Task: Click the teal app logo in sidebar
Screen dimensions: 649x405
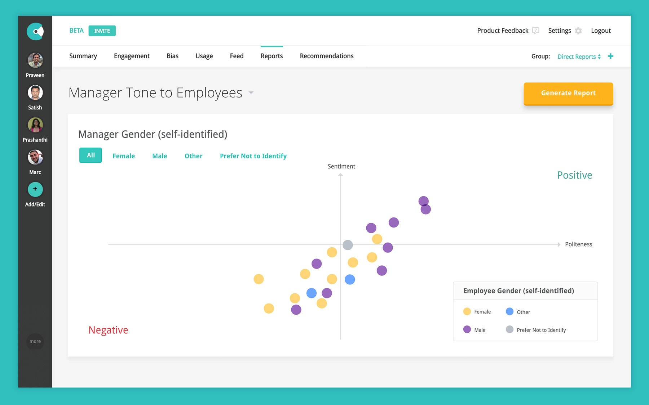Action: click(x=35, y=31)
